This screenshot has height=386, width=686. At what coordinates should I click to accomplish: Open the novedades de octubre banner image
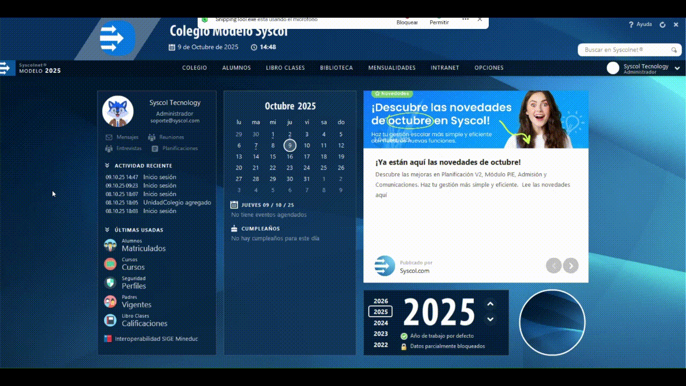click(476, 120)
